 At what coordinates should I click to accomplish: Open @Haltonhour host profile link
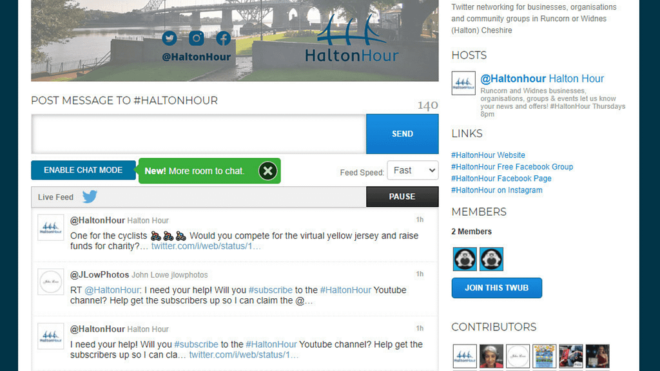click(542, 79)
